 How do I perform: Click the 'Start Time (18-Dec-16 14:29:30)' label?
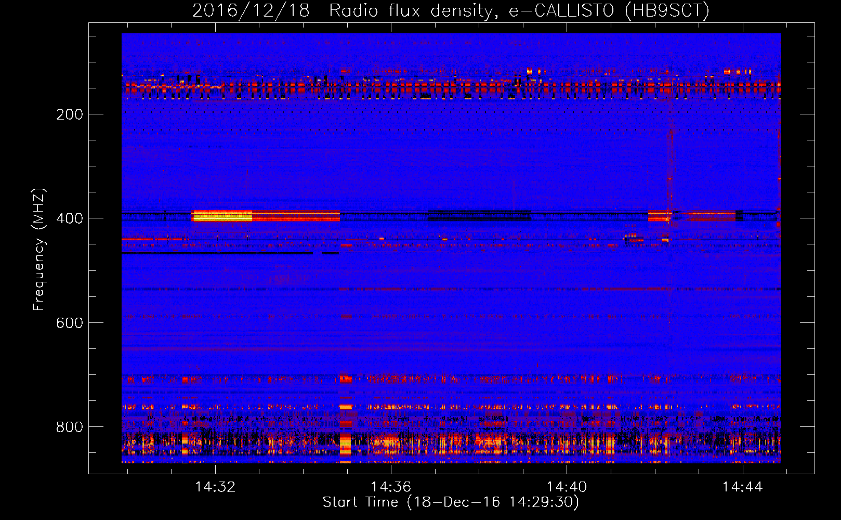[x=451, y=502]
